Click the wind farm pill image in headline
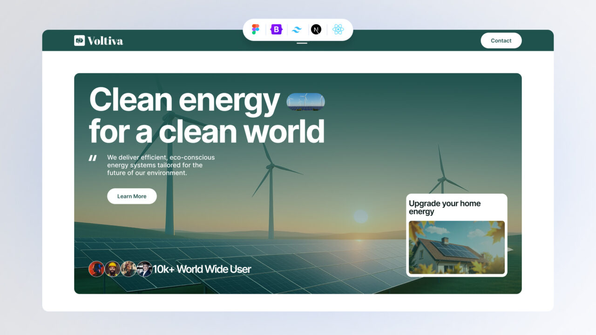 click(305, 101)
